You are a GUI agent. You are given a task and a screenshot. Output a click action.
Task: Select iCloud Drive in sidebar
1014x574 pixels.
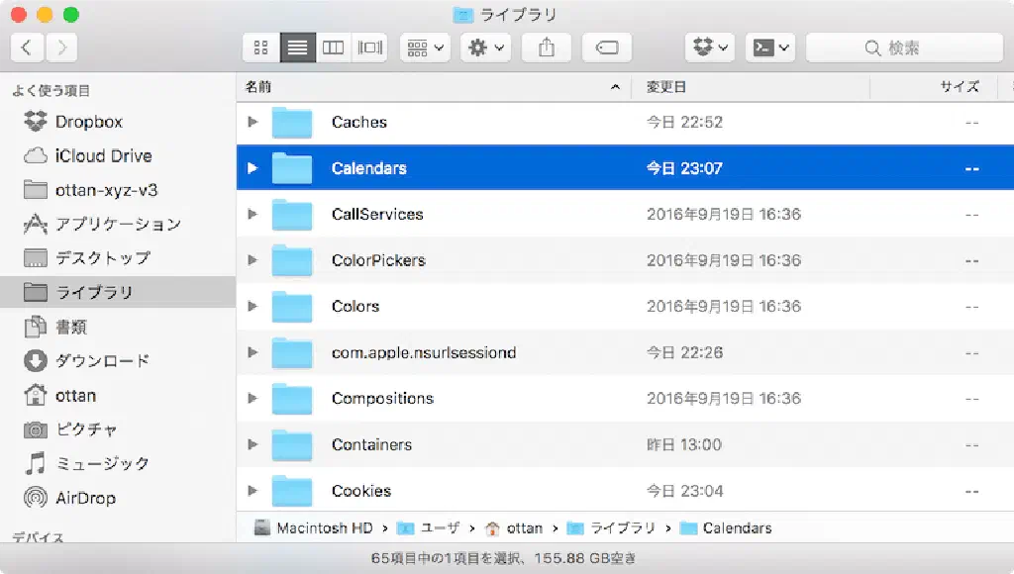point(103,156)
